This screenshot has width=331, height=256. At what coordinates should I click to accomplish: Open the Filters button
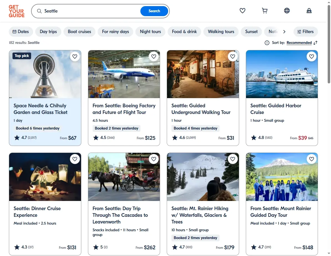305,31
